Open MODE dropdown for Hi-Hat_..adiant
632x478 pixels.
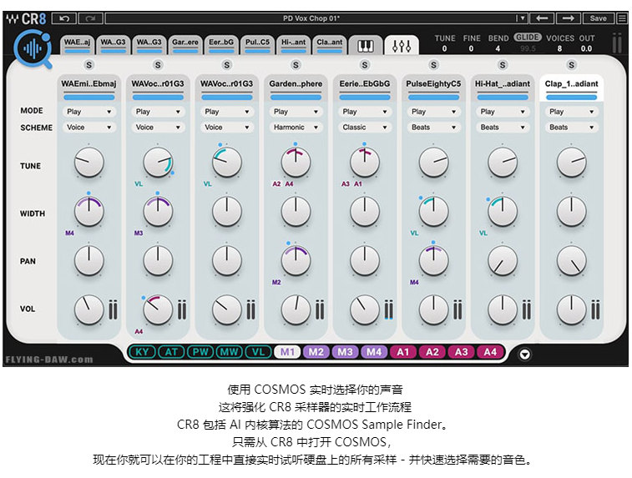coord(503,112)
